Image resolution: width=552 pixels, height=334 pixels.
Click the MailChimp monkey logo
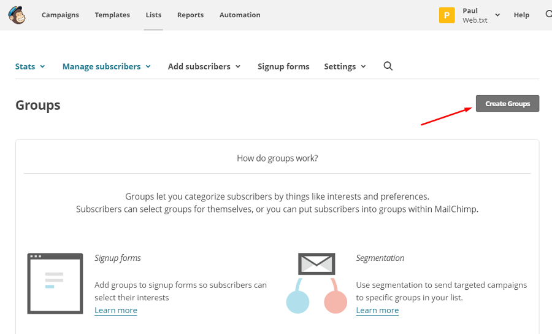pos(17,15)
